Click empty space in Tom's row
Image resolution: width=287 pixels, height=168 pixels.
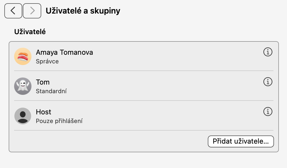coord(176,86)
